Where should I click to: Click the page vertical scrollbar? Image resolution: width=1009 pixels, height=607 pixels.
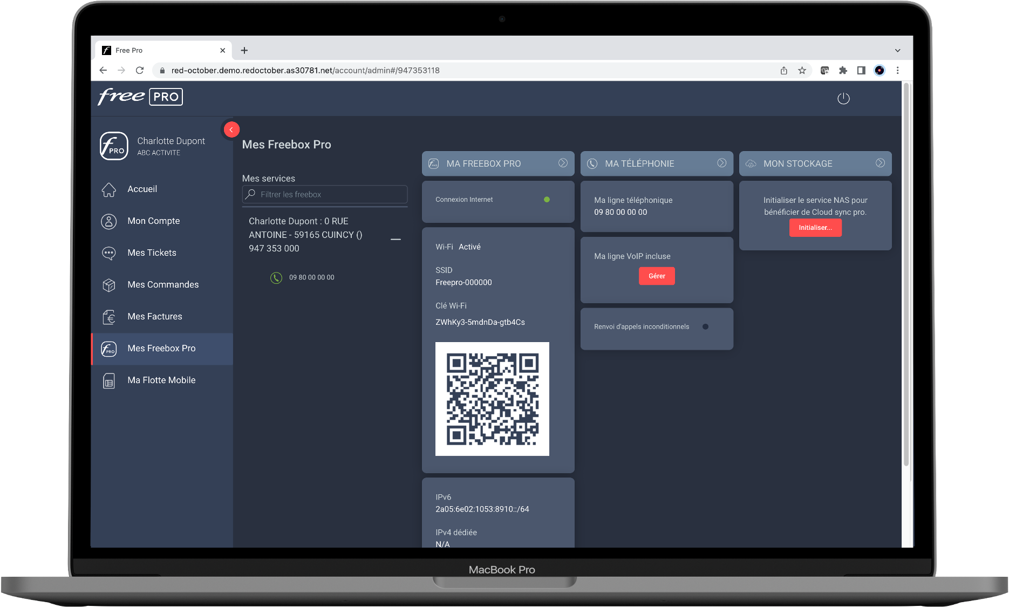906,275
